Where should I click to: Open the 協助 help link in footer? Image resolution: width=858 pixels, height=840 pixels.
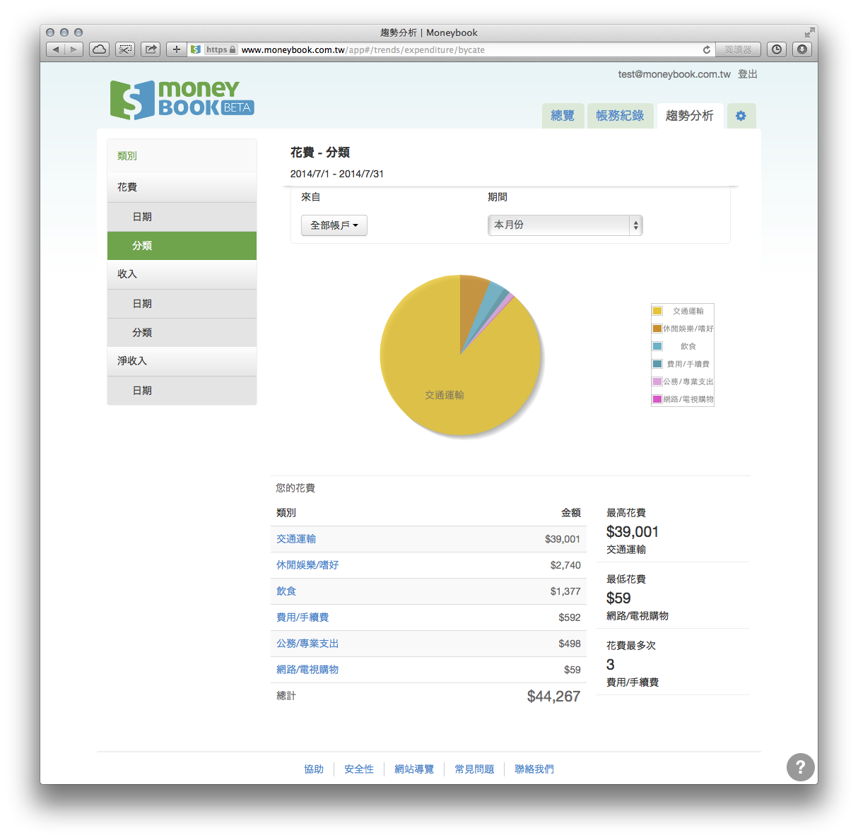coord(314,769)
